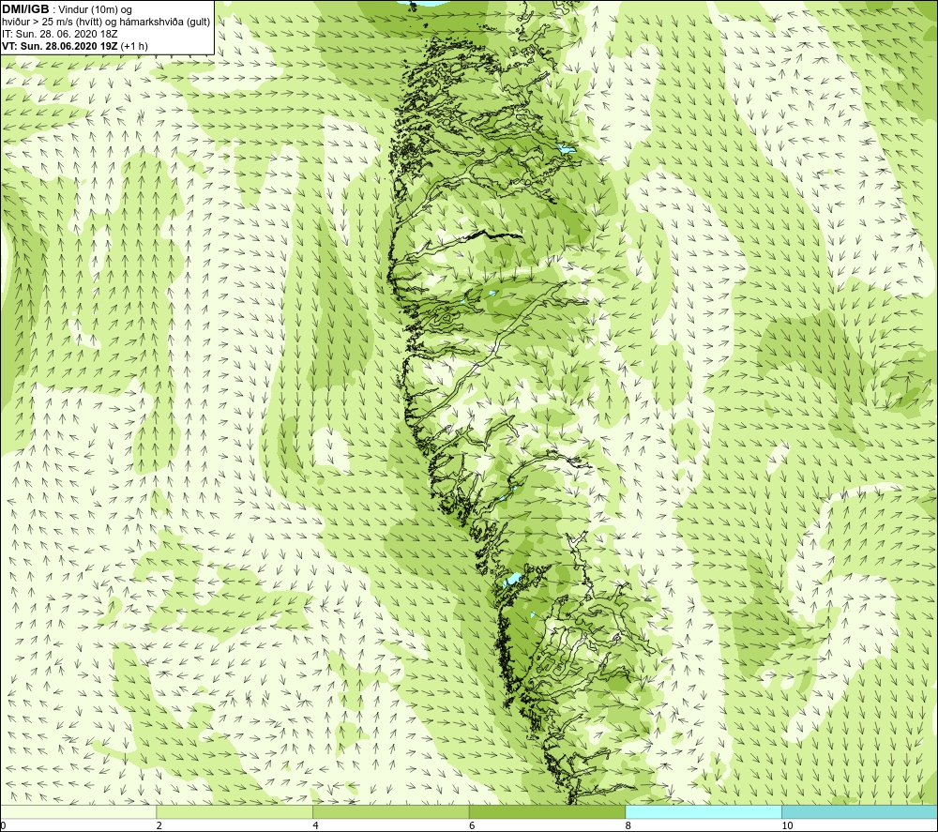This screenshot has width=938, height=832.
Task: Click the 'DMI/IGB' title text
Action: point(25,9)
